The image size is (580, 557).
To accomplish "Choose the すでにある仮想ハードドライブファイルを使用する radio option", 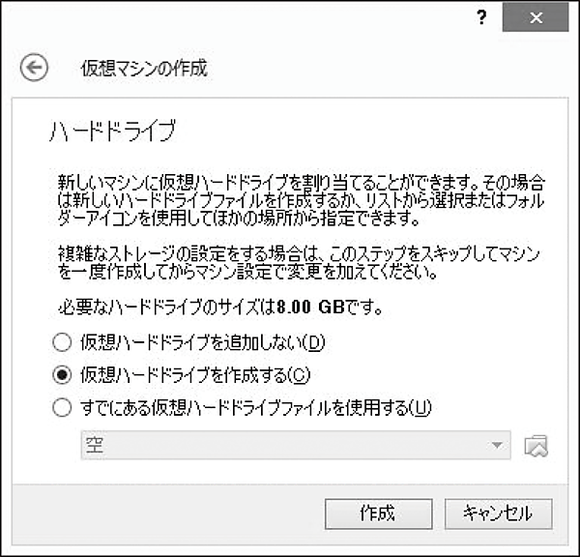I will pyautogui.click(x=63, y=408).
